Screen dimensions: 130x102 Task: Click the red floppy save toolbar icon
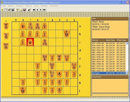(x=24, y=10)
